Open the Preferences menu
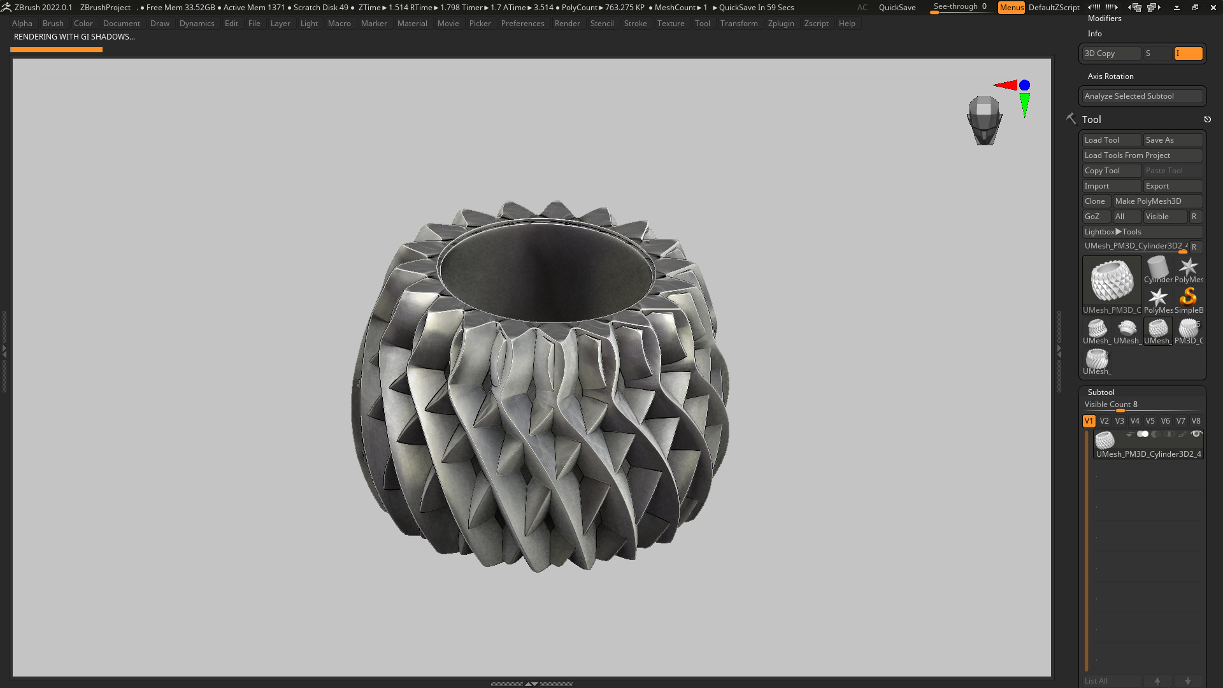This screenshot has width=1223, height=688. pos(522,24)
